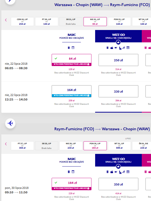The height and width of the screenshot is (201, 151).
Task: Click info icon on 164 zł last-seat banner
Action: pyautogui.click(x=88, y=96)
